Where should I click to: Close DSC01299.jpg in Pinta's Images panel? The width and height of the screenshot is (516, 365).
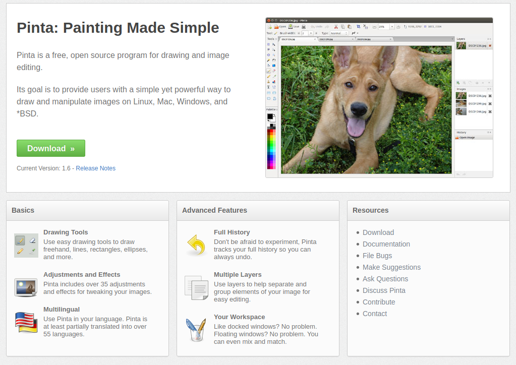coord(490,103)
